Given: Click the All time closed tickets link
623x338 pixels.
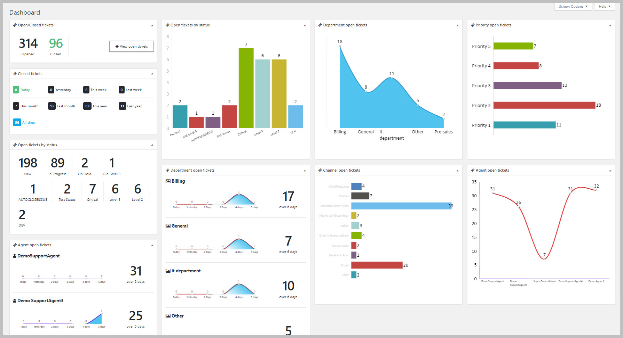Looking at the screenshot, I should [x=29, y=122].
